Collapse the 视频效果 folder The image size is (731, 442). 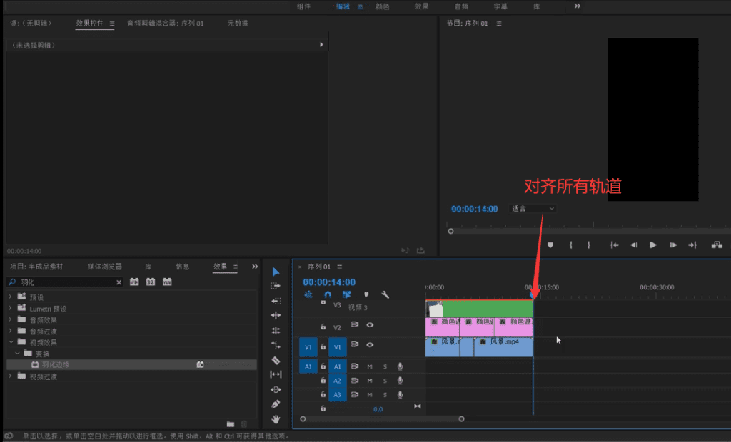[11, 342]
